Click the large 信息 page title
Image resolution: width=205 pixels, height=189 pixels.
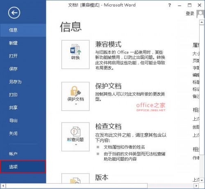point(71,27)
